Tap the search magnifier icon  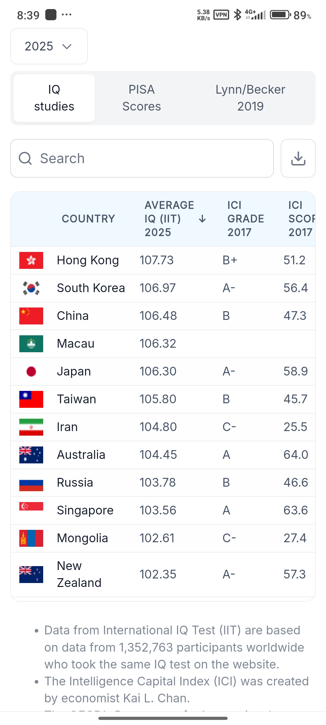coord(25,158)
